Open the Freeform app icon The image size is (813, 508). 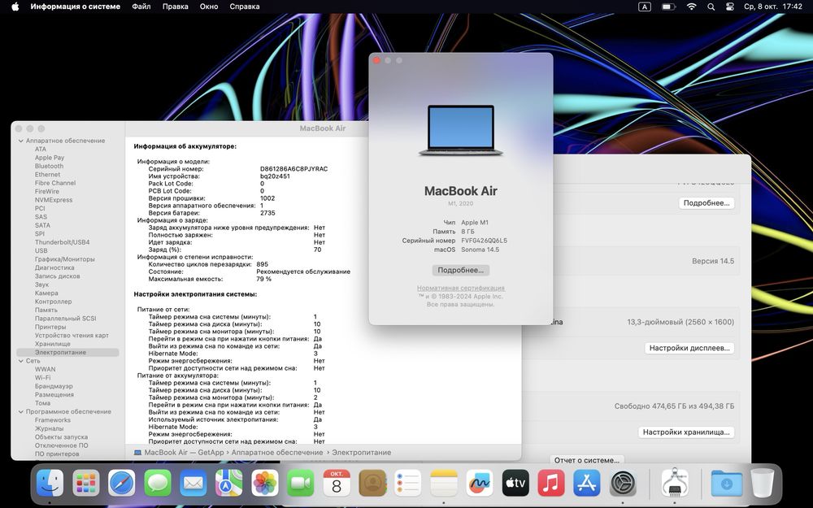(480, 484)
